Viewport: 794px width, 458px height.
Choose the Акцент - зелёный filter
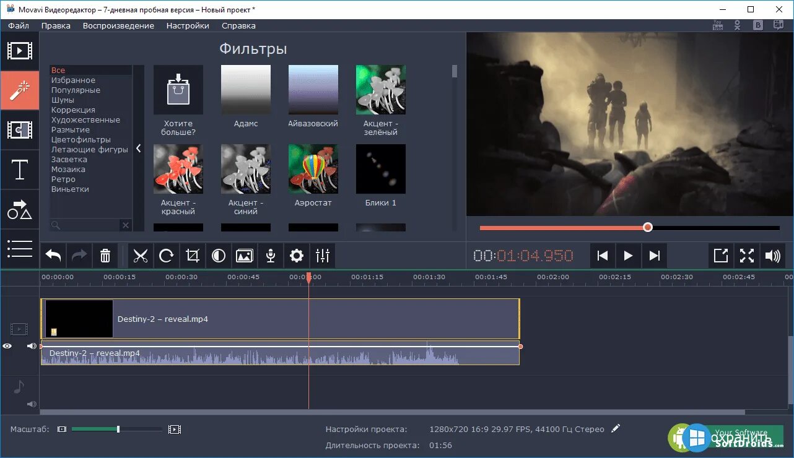click(x=381, y=90)
